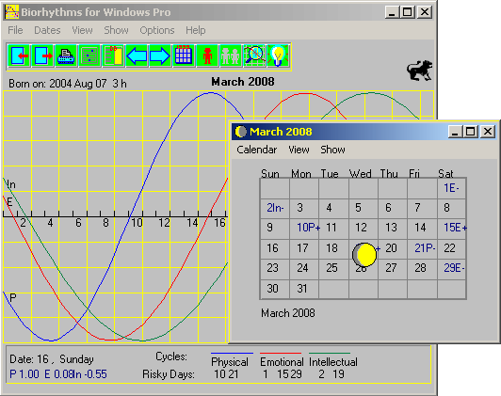Screen dimensions: 501x396
Task: Click the 'Date: 16 , Sunday' status text
Action: coord(52,359)
